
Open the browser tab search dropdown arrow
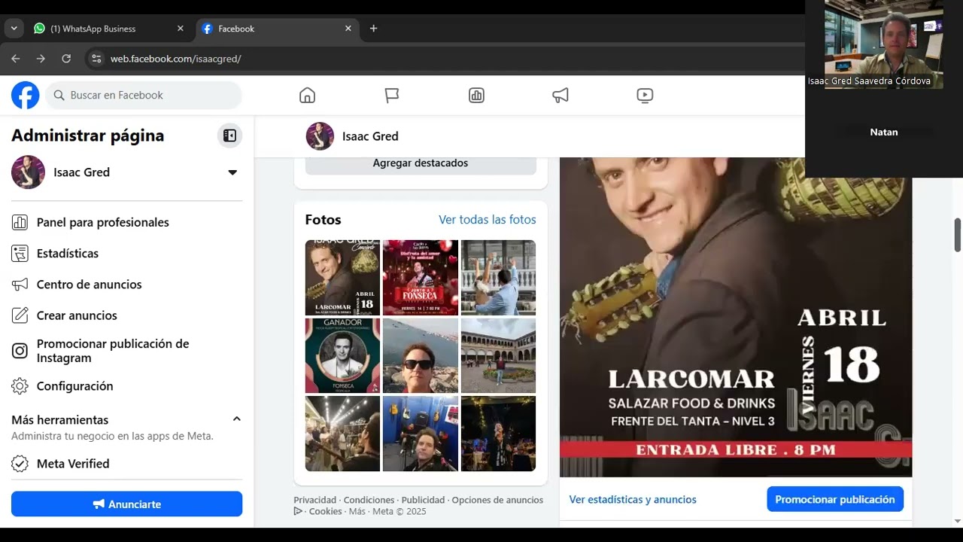14,29
